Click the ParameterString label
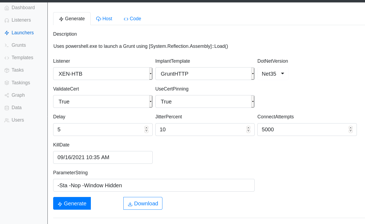Image resolution: width=365 pixels, height=224 pixels. click(71, 173)
